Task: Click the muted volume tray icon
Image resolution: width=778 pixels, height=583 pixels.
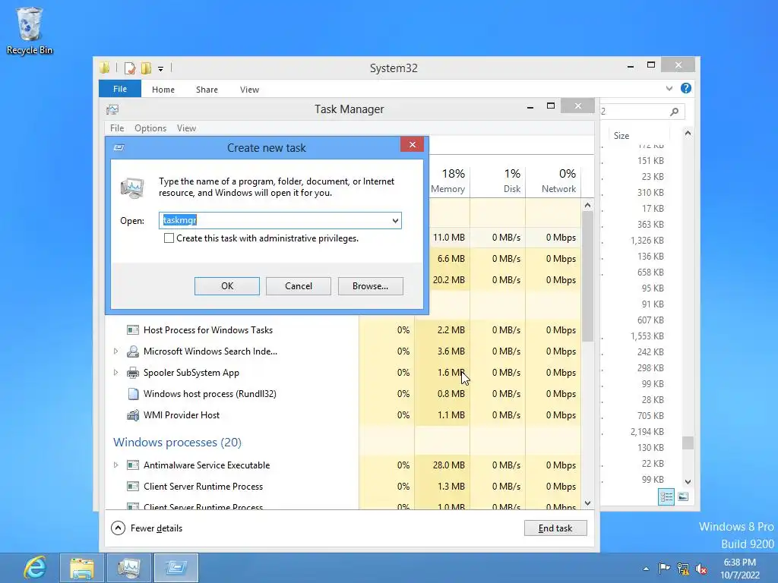Action: coord(701,569)
